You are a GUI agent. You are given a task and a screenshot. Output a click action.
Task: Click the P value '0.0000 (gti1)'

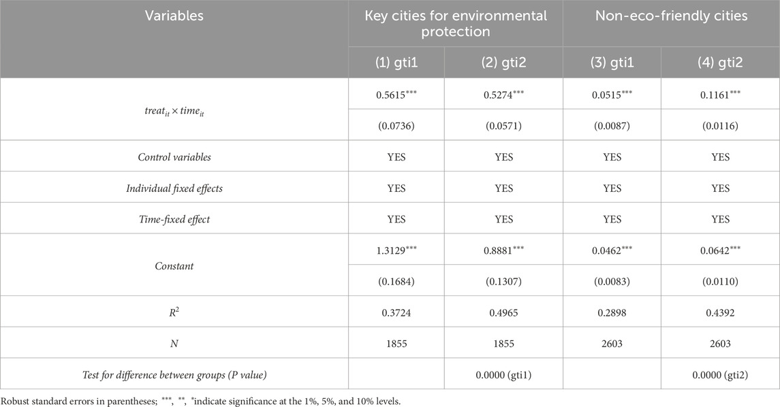(503, 374)
